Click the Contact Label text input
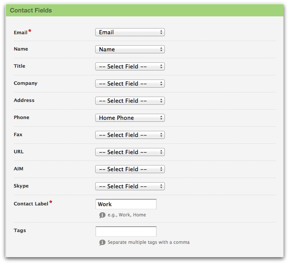Viewport: 289px width, 264px height. 126,204
